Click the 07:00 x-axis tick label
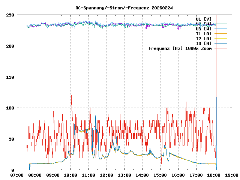The width and height of the screenshot is (240, 180). pyautogui.click(x=17, y=175)
